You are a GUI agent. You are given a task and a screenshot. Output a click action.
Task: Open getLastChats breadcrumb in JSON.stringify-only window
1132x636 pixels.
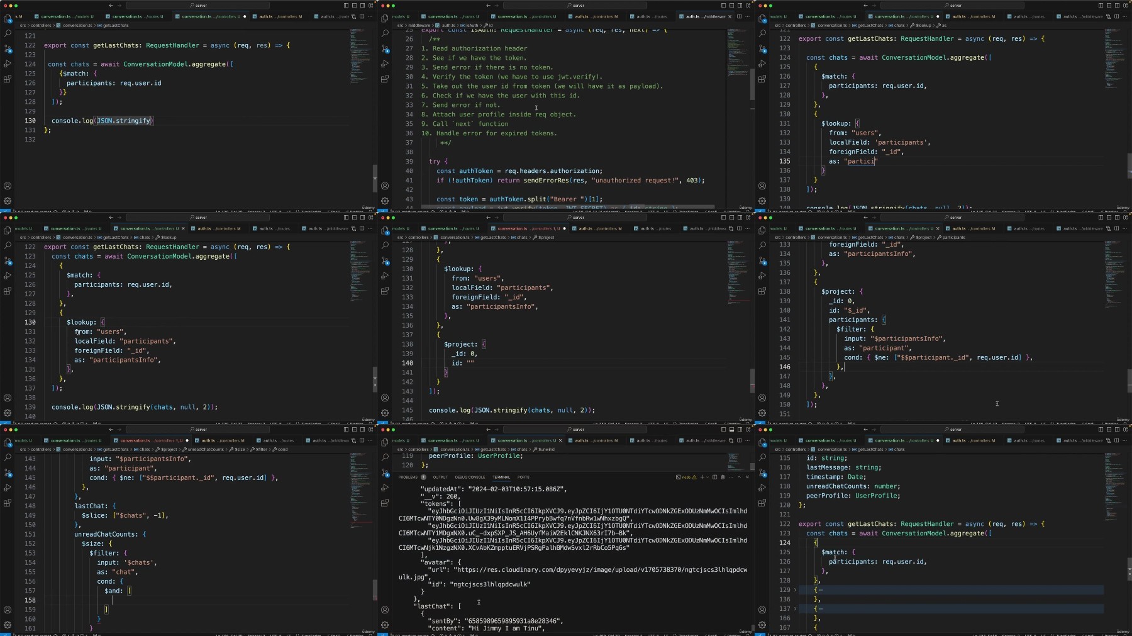tap(114, 26)
